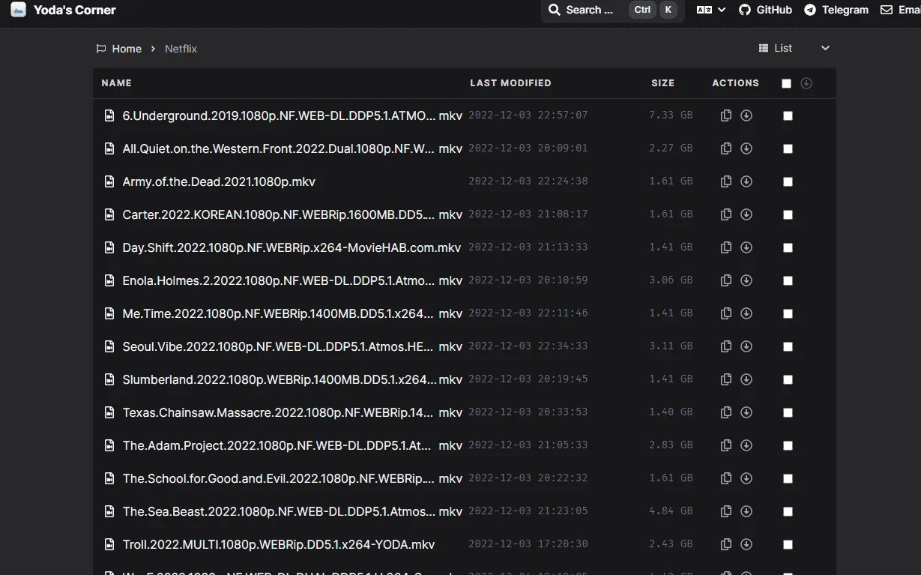Download all selected files from header
The image size is (921, 575).
point(806,83)
